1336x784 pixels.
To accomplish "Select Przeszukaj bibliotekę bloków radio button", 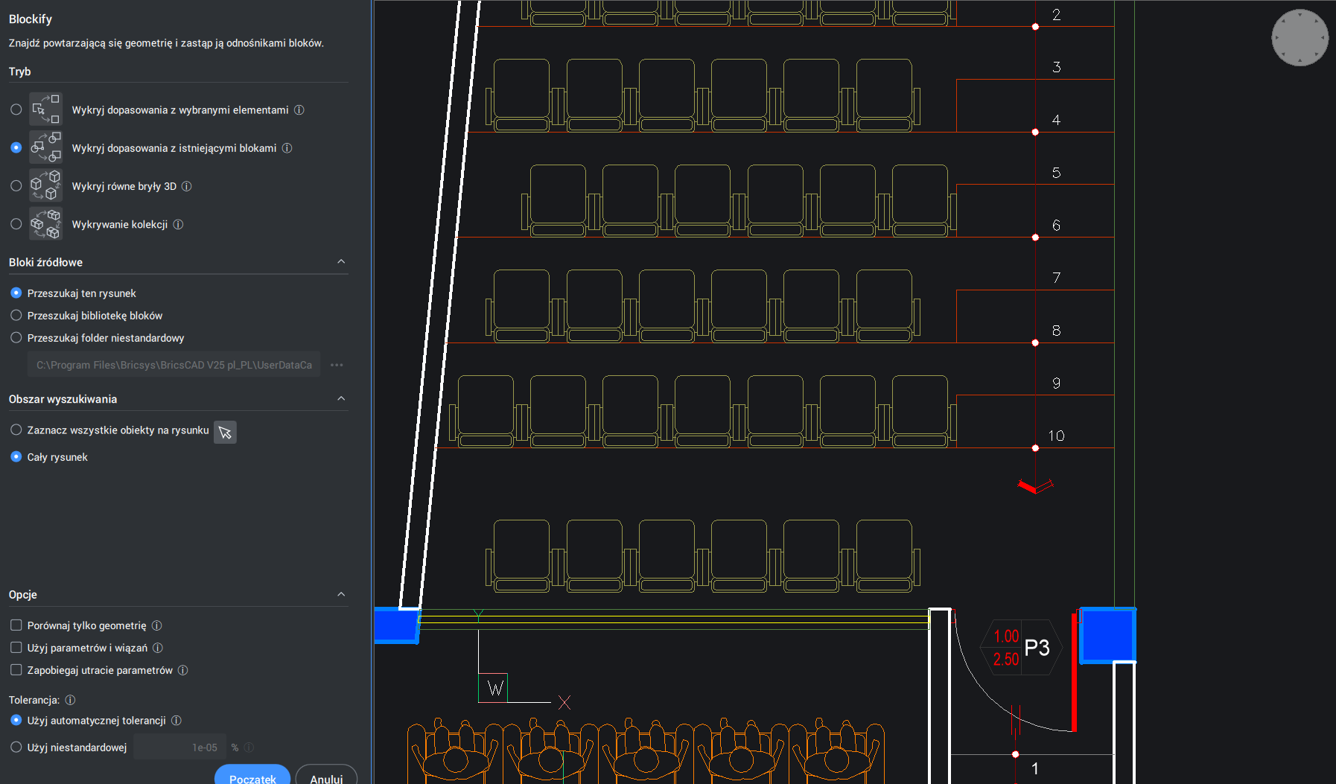I will 16,316.
